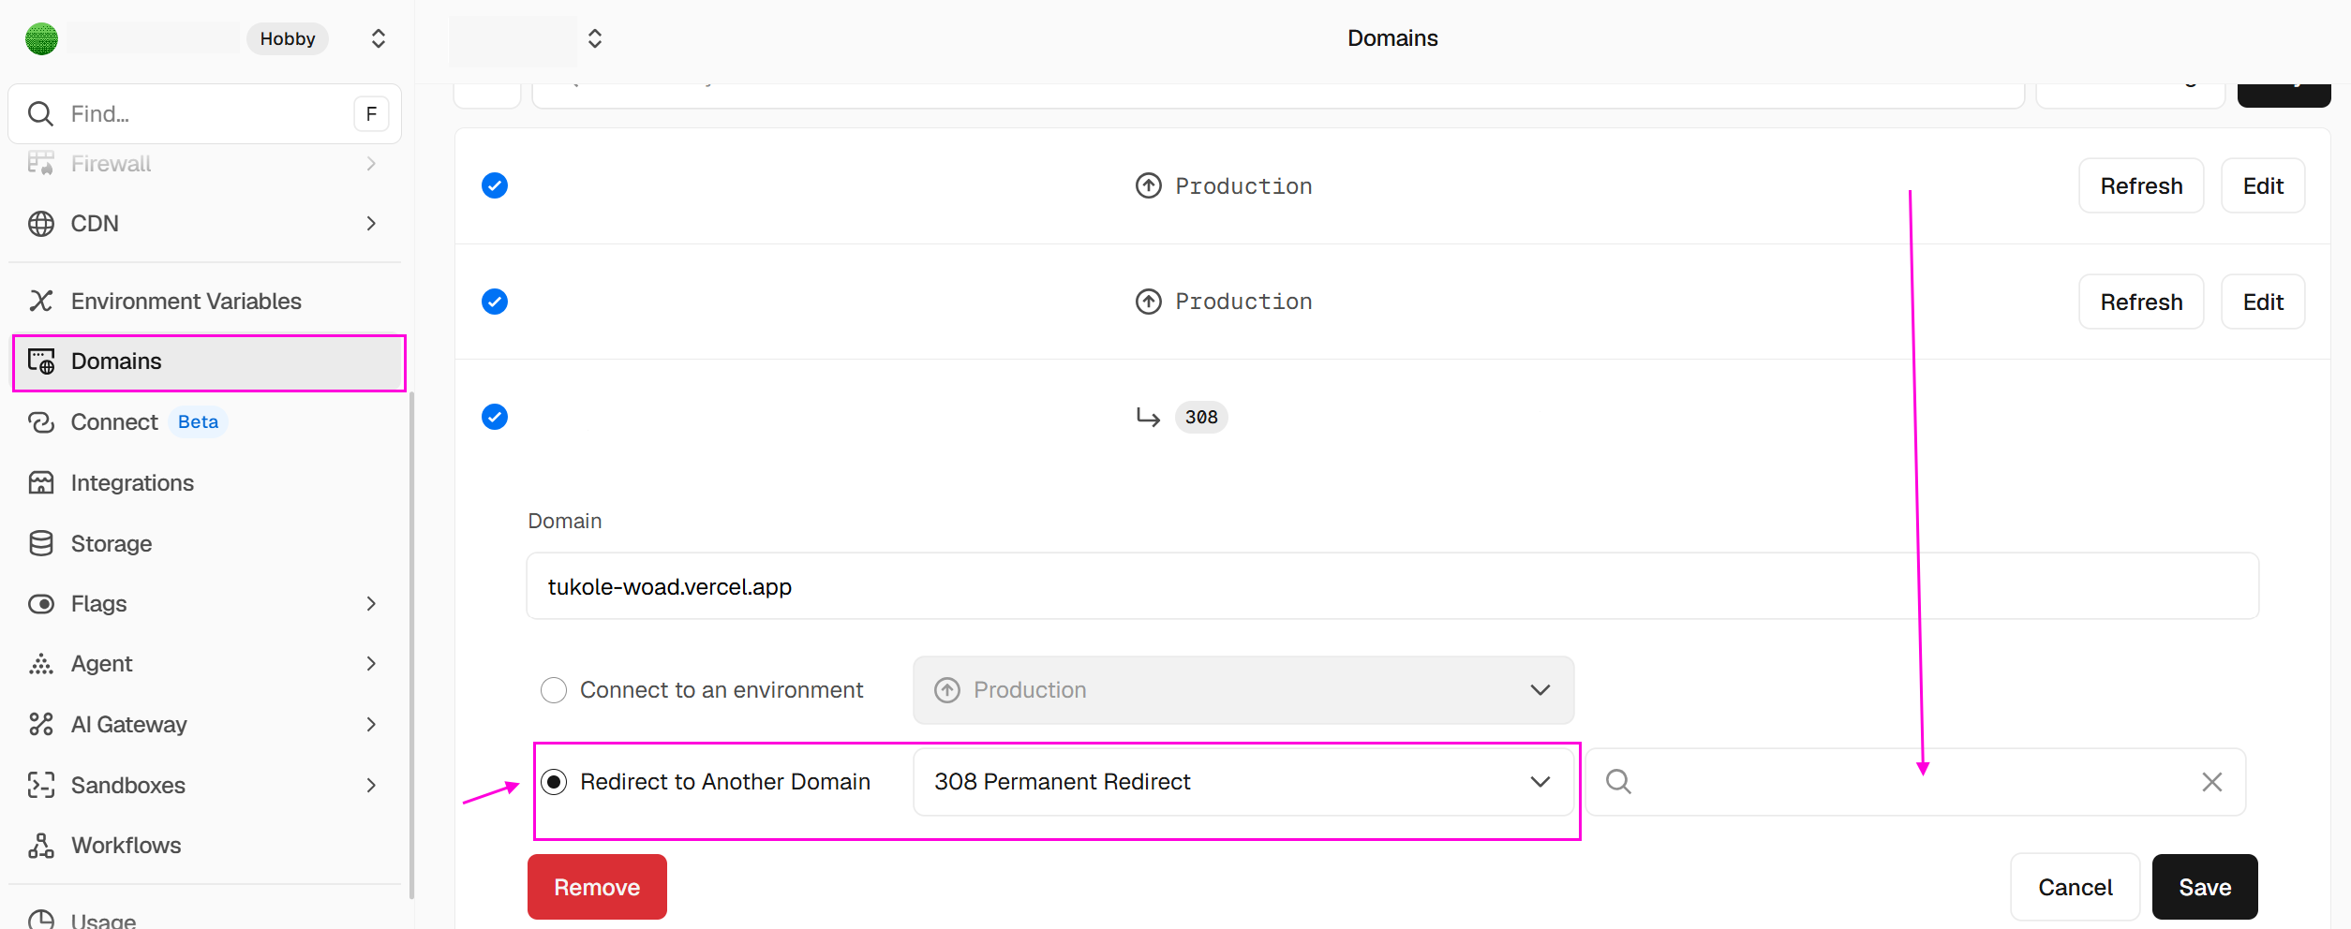Click the Workflows icon in the sidebar
2351x929 pixels.
[x=41, y=845]
